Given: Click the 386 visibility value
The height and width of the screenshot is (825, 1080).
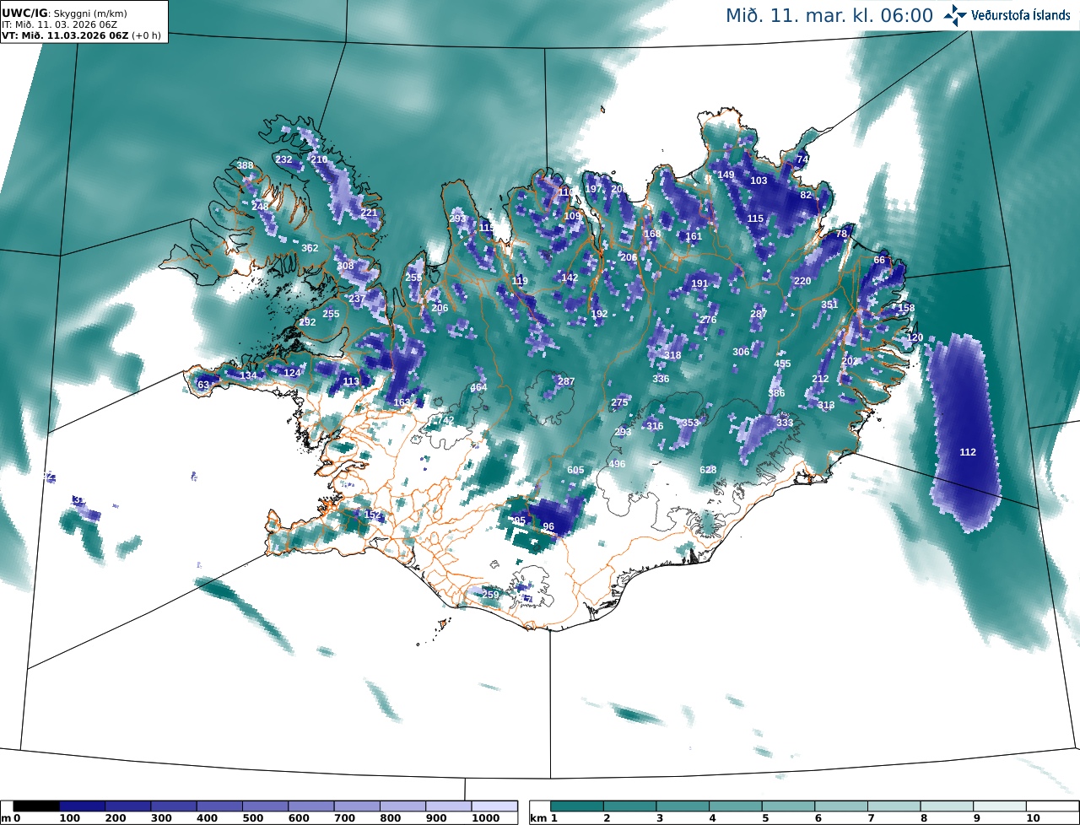Looking at the screenshot, I should pos(776,393).
